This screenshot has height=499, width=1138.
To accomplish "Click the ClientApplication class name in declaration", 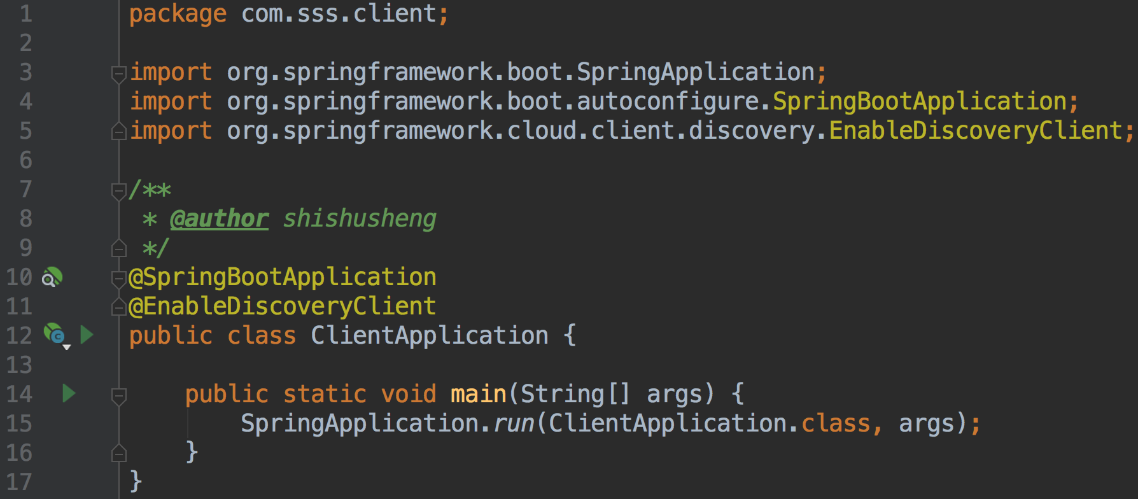I will (x=429, y=335).
